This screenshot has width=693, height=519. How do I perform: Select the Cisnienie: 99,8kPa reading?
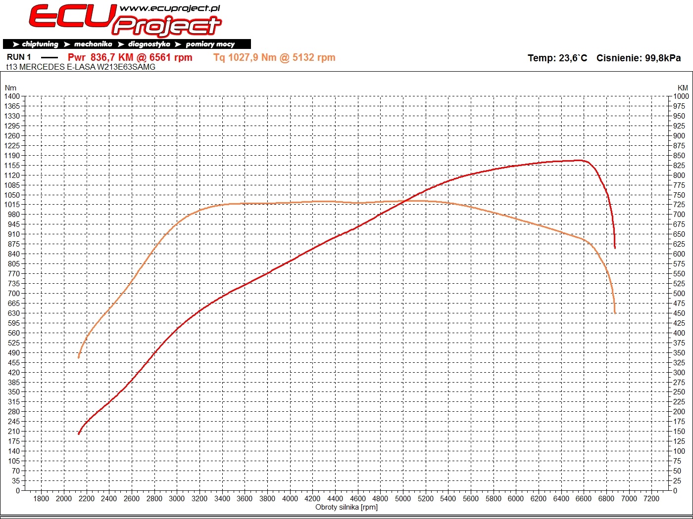639,58
